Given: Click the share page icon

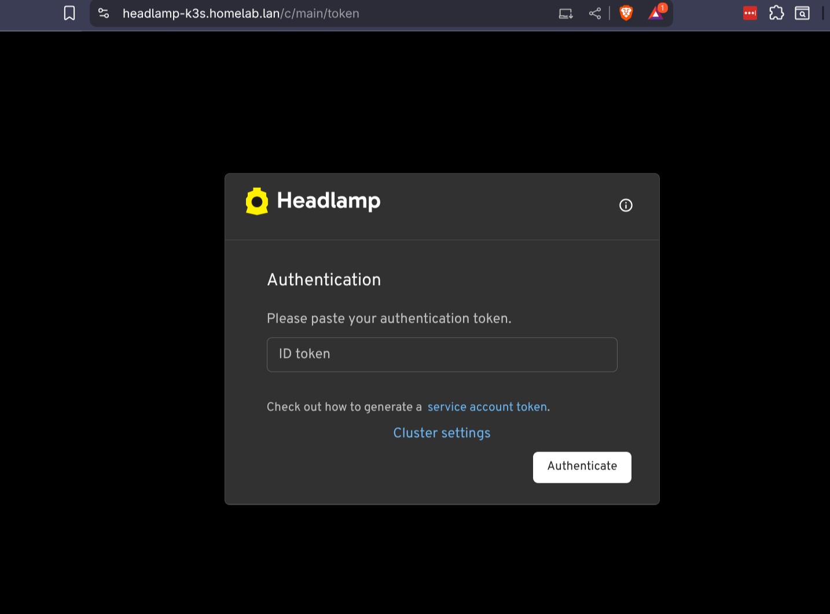Looking at the screenshot, I should 594,13.
